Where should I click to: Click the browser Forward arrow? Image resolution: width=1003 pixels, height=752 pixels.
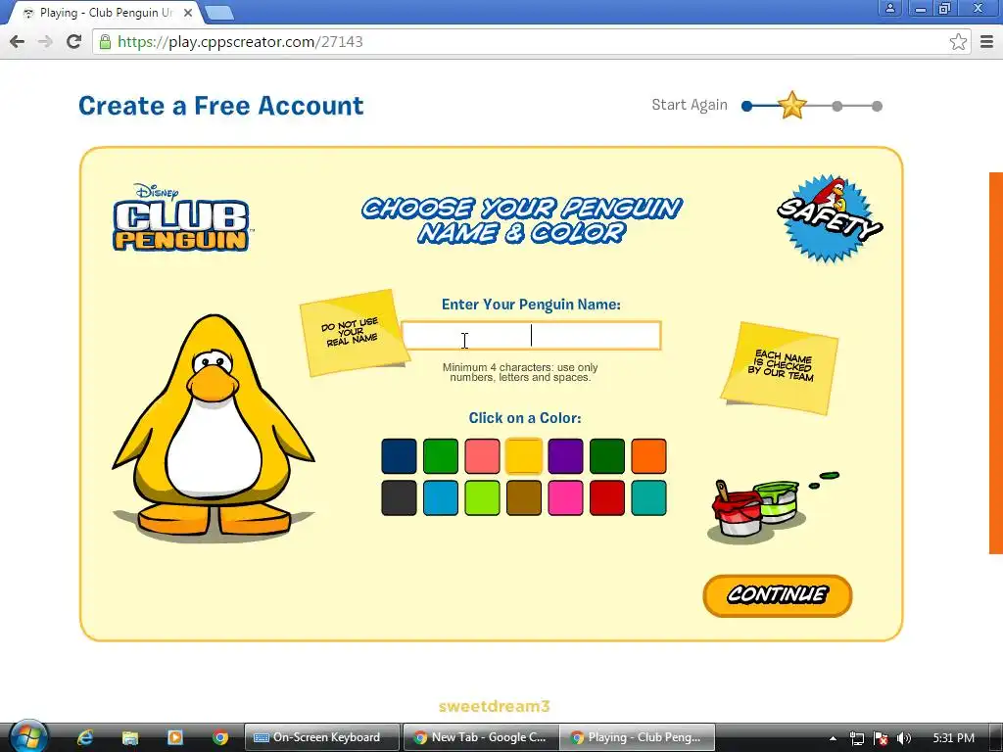pos(45,41)
